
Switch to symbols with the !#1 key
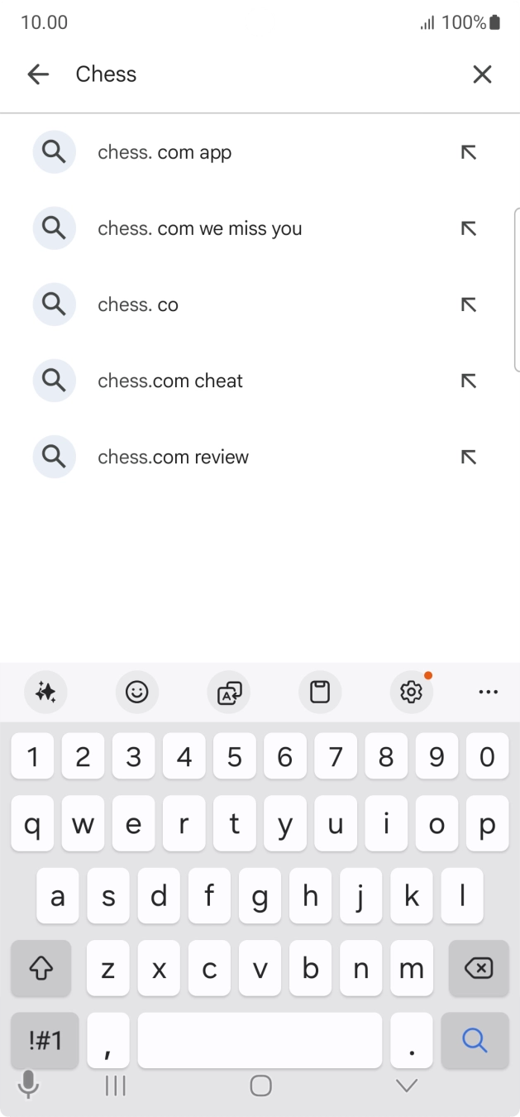tap(44, 1040)
